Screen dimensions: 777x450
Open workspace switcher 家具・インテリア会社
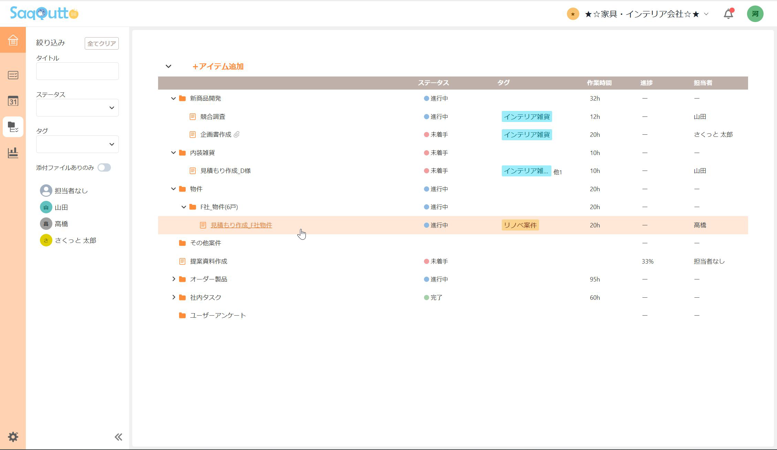click(642, 14)
